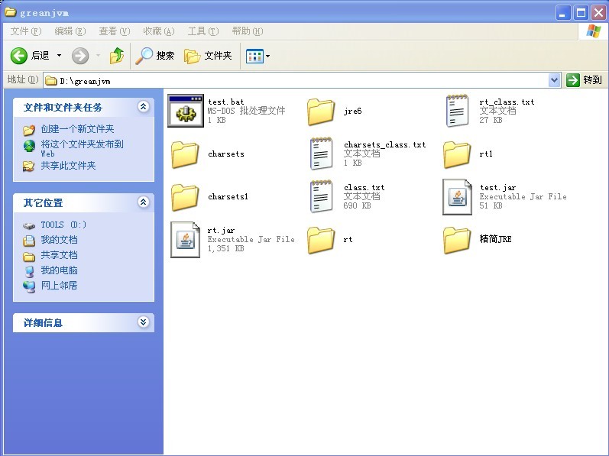
Task: Click the green Back arrow button
Action: [18, 56]
